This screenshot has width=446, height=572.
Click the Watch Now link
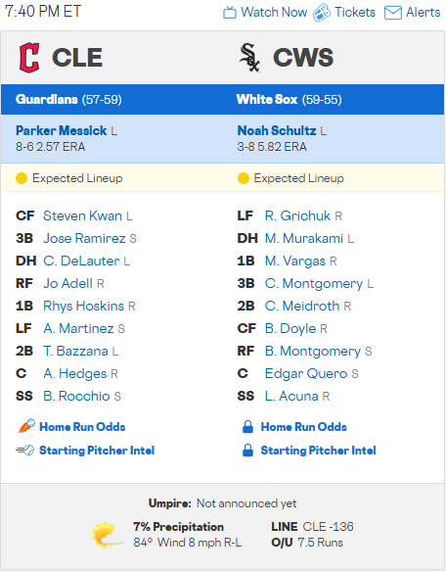point(274,13)
